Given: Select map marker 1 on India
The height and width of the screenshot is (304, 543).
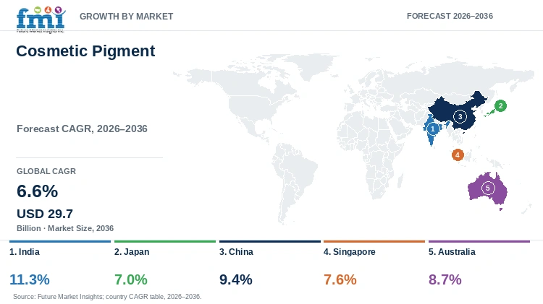Looking at the screenshot, I should click(x=432, y=129).
